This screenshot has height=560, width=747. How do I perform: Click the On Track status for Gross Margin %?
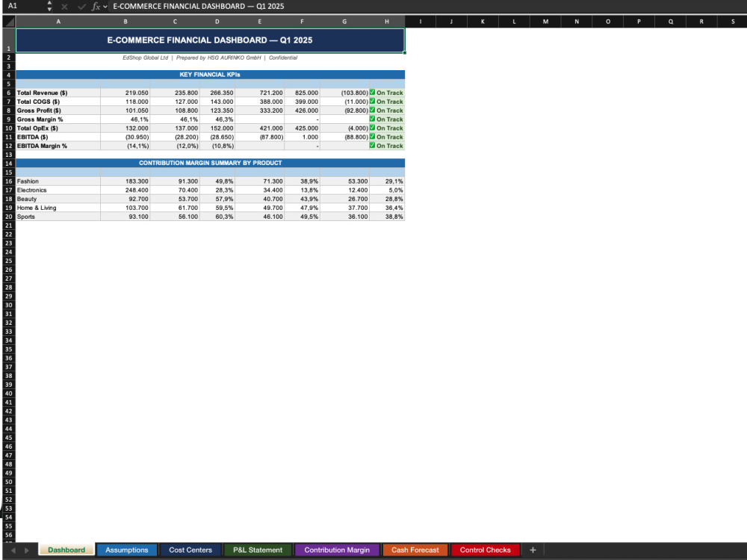[x=387, y=119]
